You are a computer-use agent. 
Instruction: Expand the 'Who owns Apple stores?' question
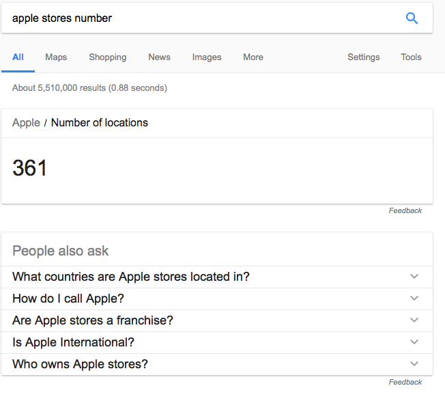(x=217, y=364)
